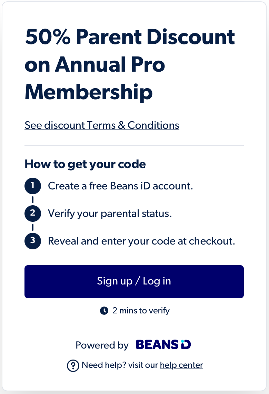Click the Need help? visit our text
The height and width of the screenshot is (394, 269).
click(120, 365)
